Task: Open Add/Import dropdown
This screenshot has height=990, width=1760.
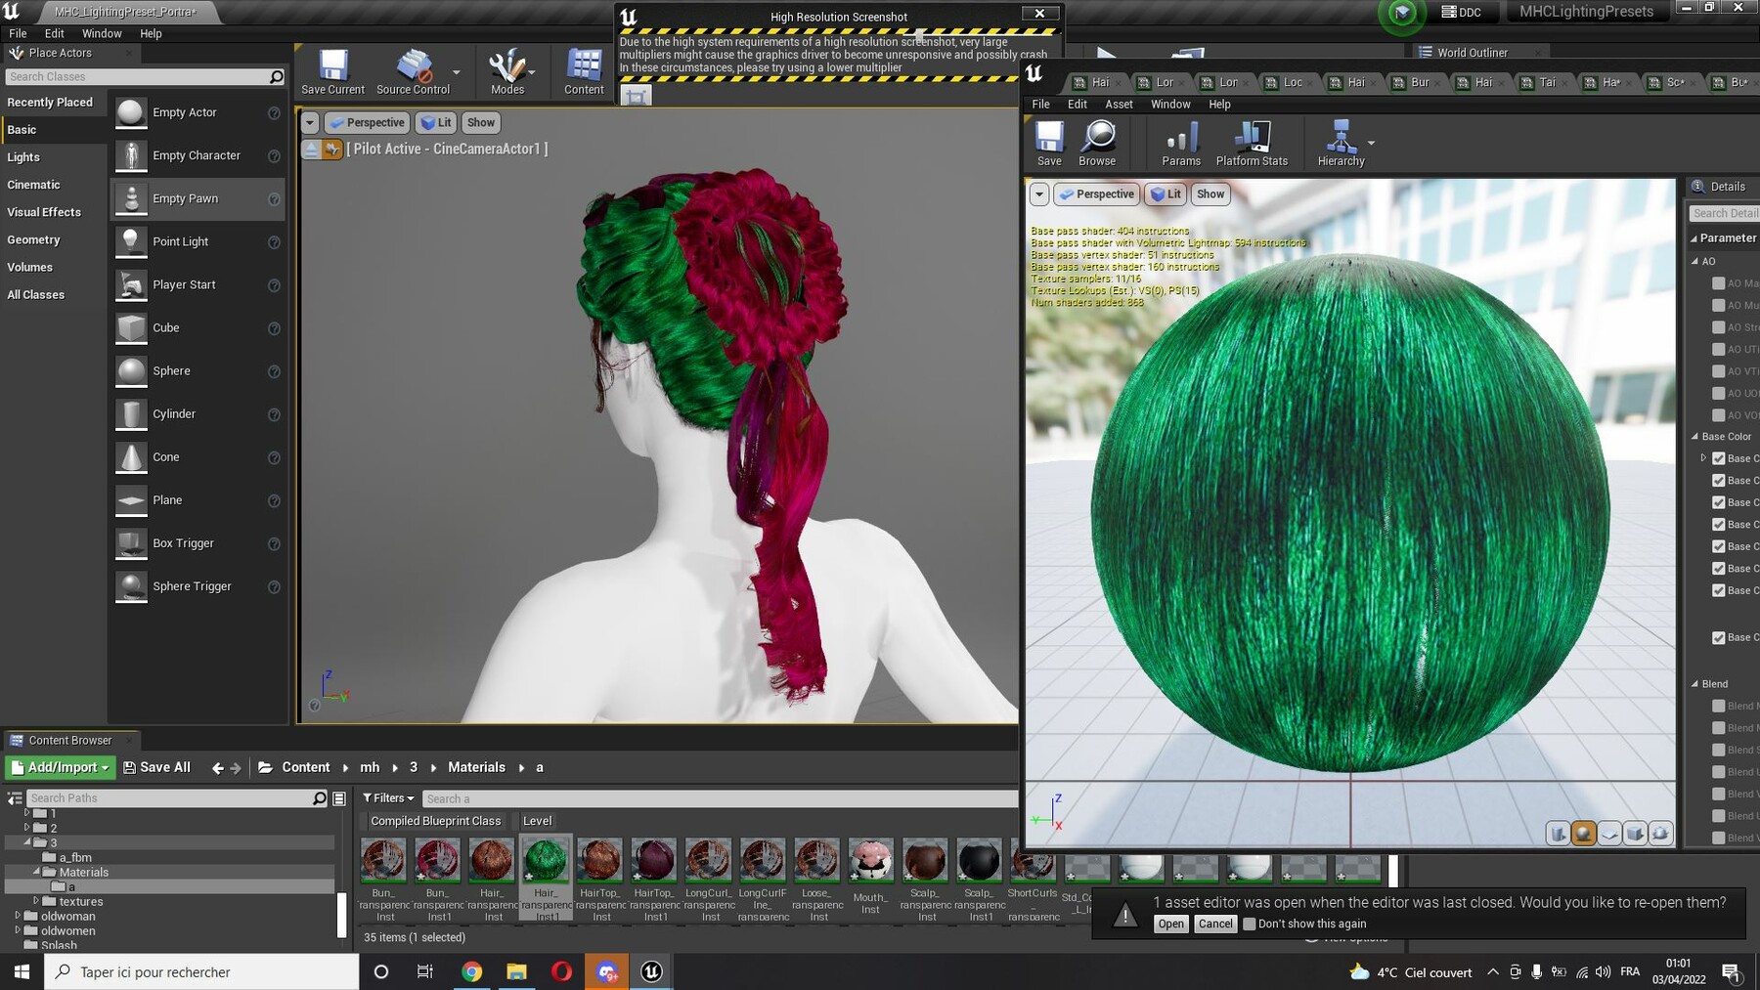Action: pyautogui.click(x=61, y=768)
